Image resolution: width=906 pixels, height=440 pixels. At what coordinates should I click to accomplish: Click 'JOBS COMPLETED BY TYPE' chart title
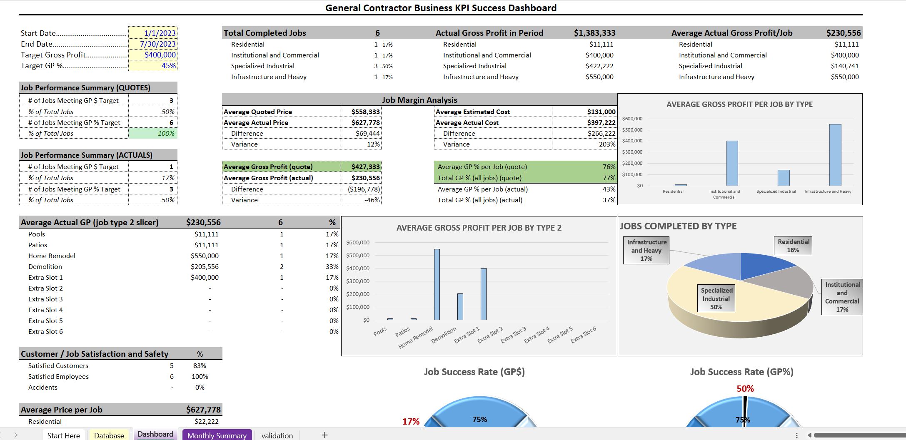coord(678,226)
